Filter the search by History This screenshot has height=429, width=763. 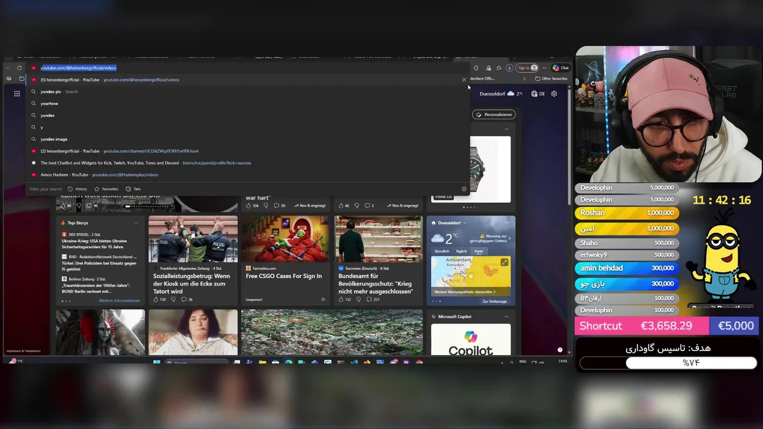tap(77, 189)
